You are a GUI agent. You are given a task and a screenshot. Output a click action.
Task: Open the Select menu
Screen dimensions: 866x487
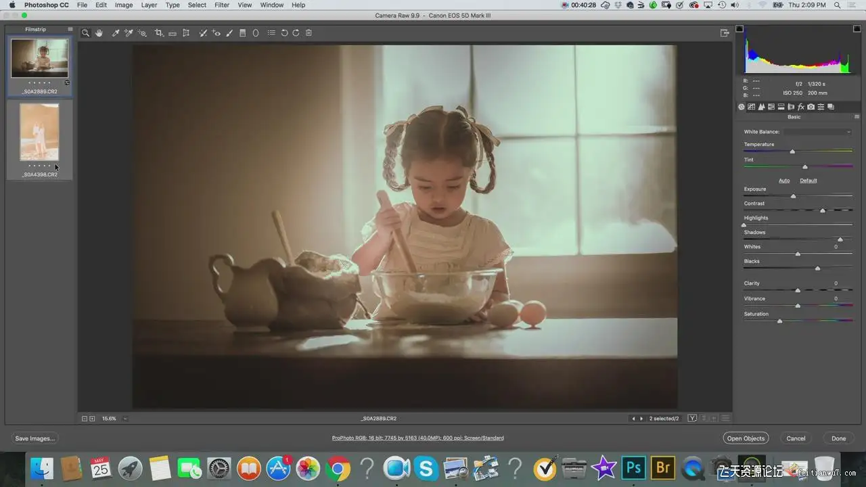(x=197, y=5)
